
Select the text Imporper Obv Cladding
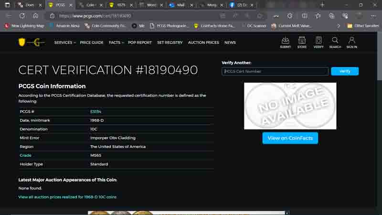tap(113, 138)
